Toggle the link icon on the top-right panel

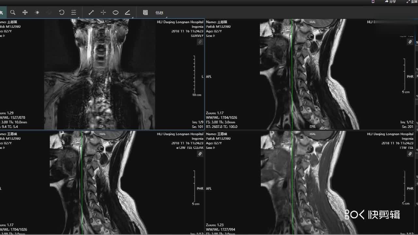point(410,42)
